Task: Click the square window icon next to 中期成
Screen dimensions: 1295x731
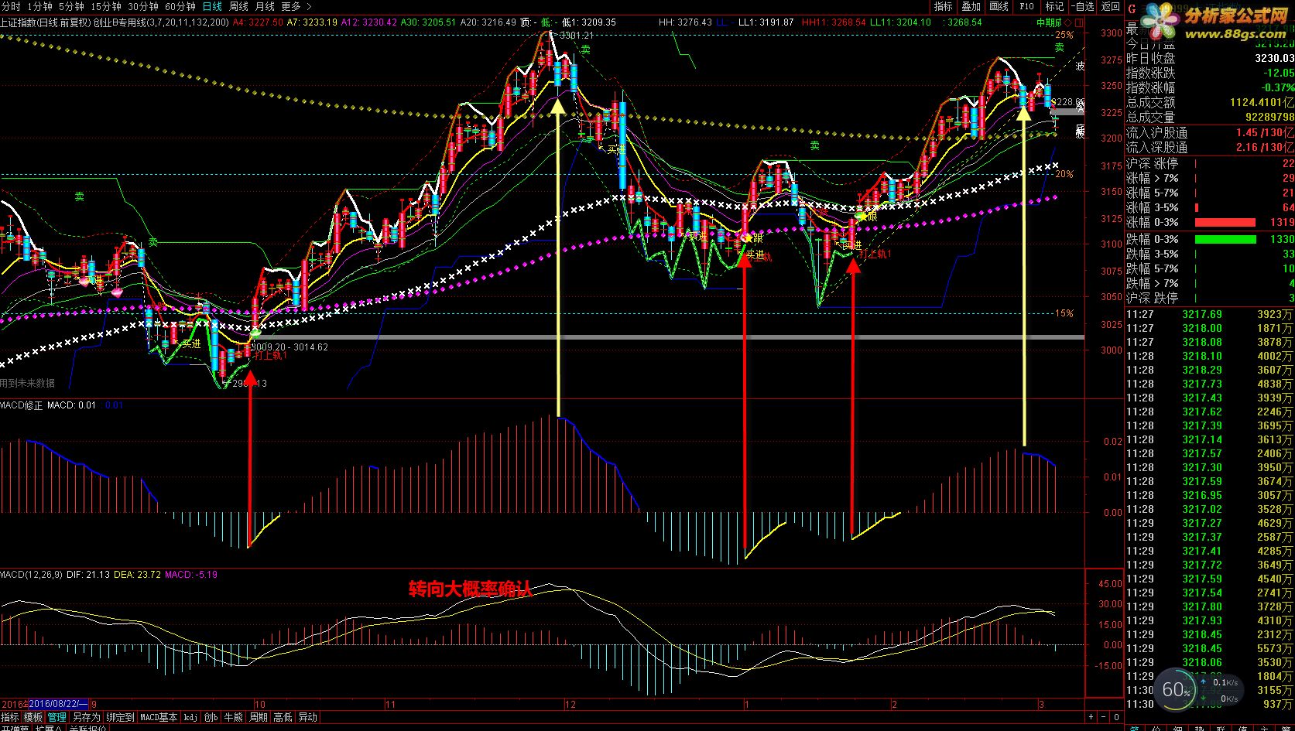Action: (x=1078, y=22)
